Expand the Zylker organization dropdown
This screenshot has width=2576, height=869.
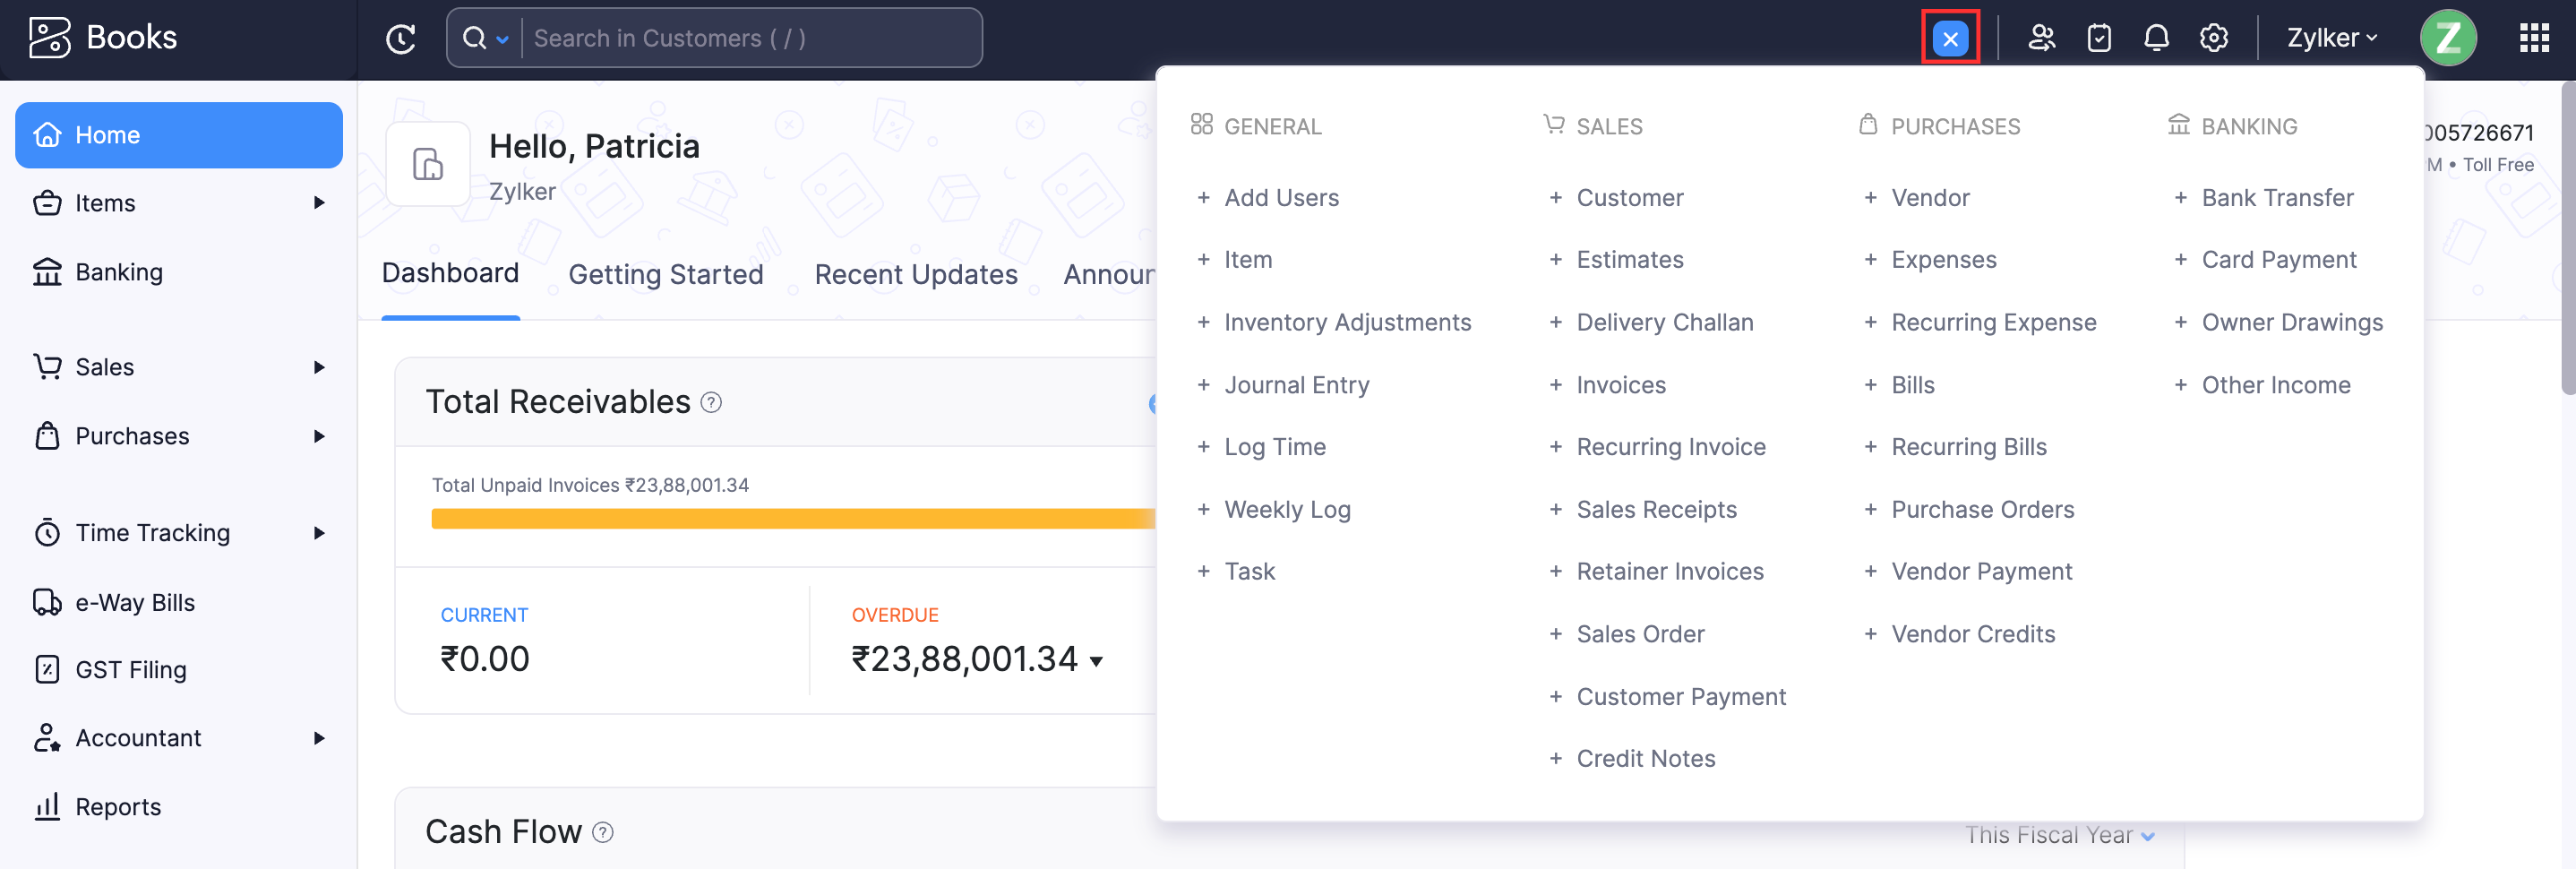point(2331,38)
